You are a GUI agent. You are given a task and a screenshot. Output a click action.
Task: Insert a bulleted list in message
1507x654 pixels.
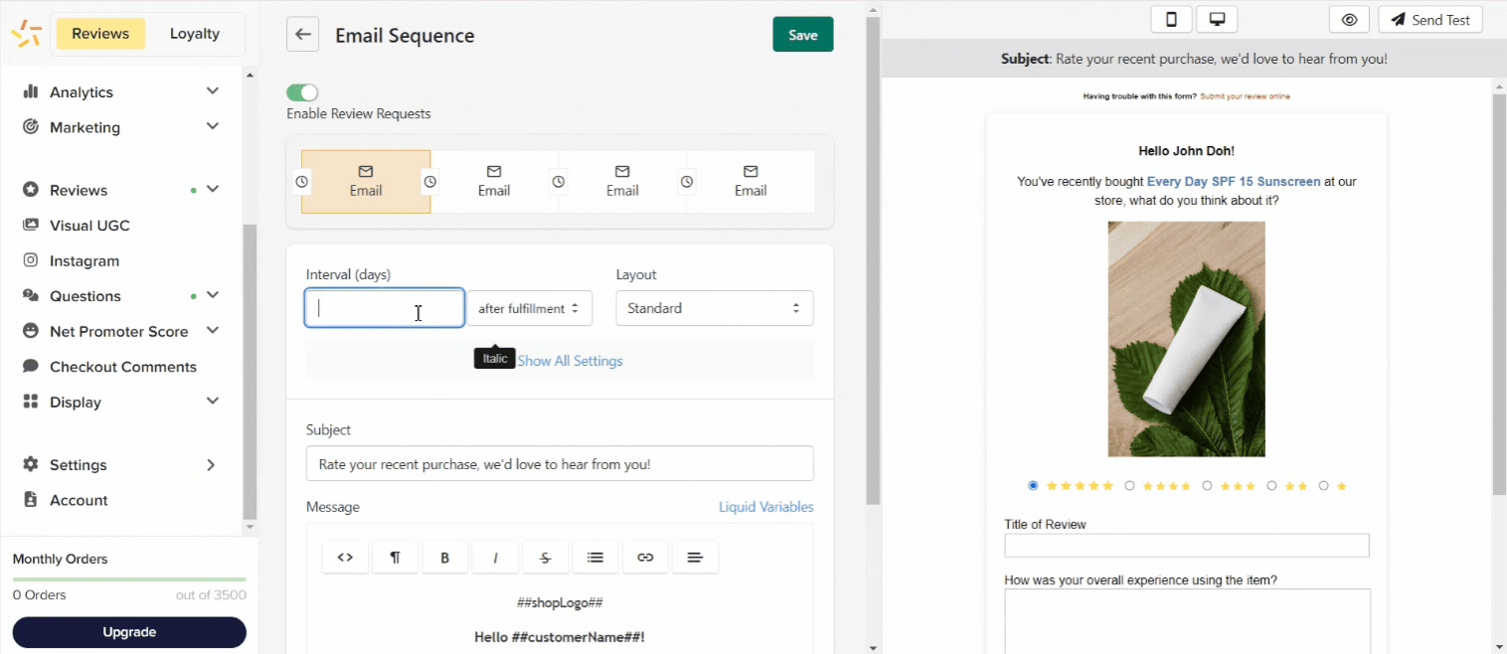pyautogui.click(x=594, y=558)
